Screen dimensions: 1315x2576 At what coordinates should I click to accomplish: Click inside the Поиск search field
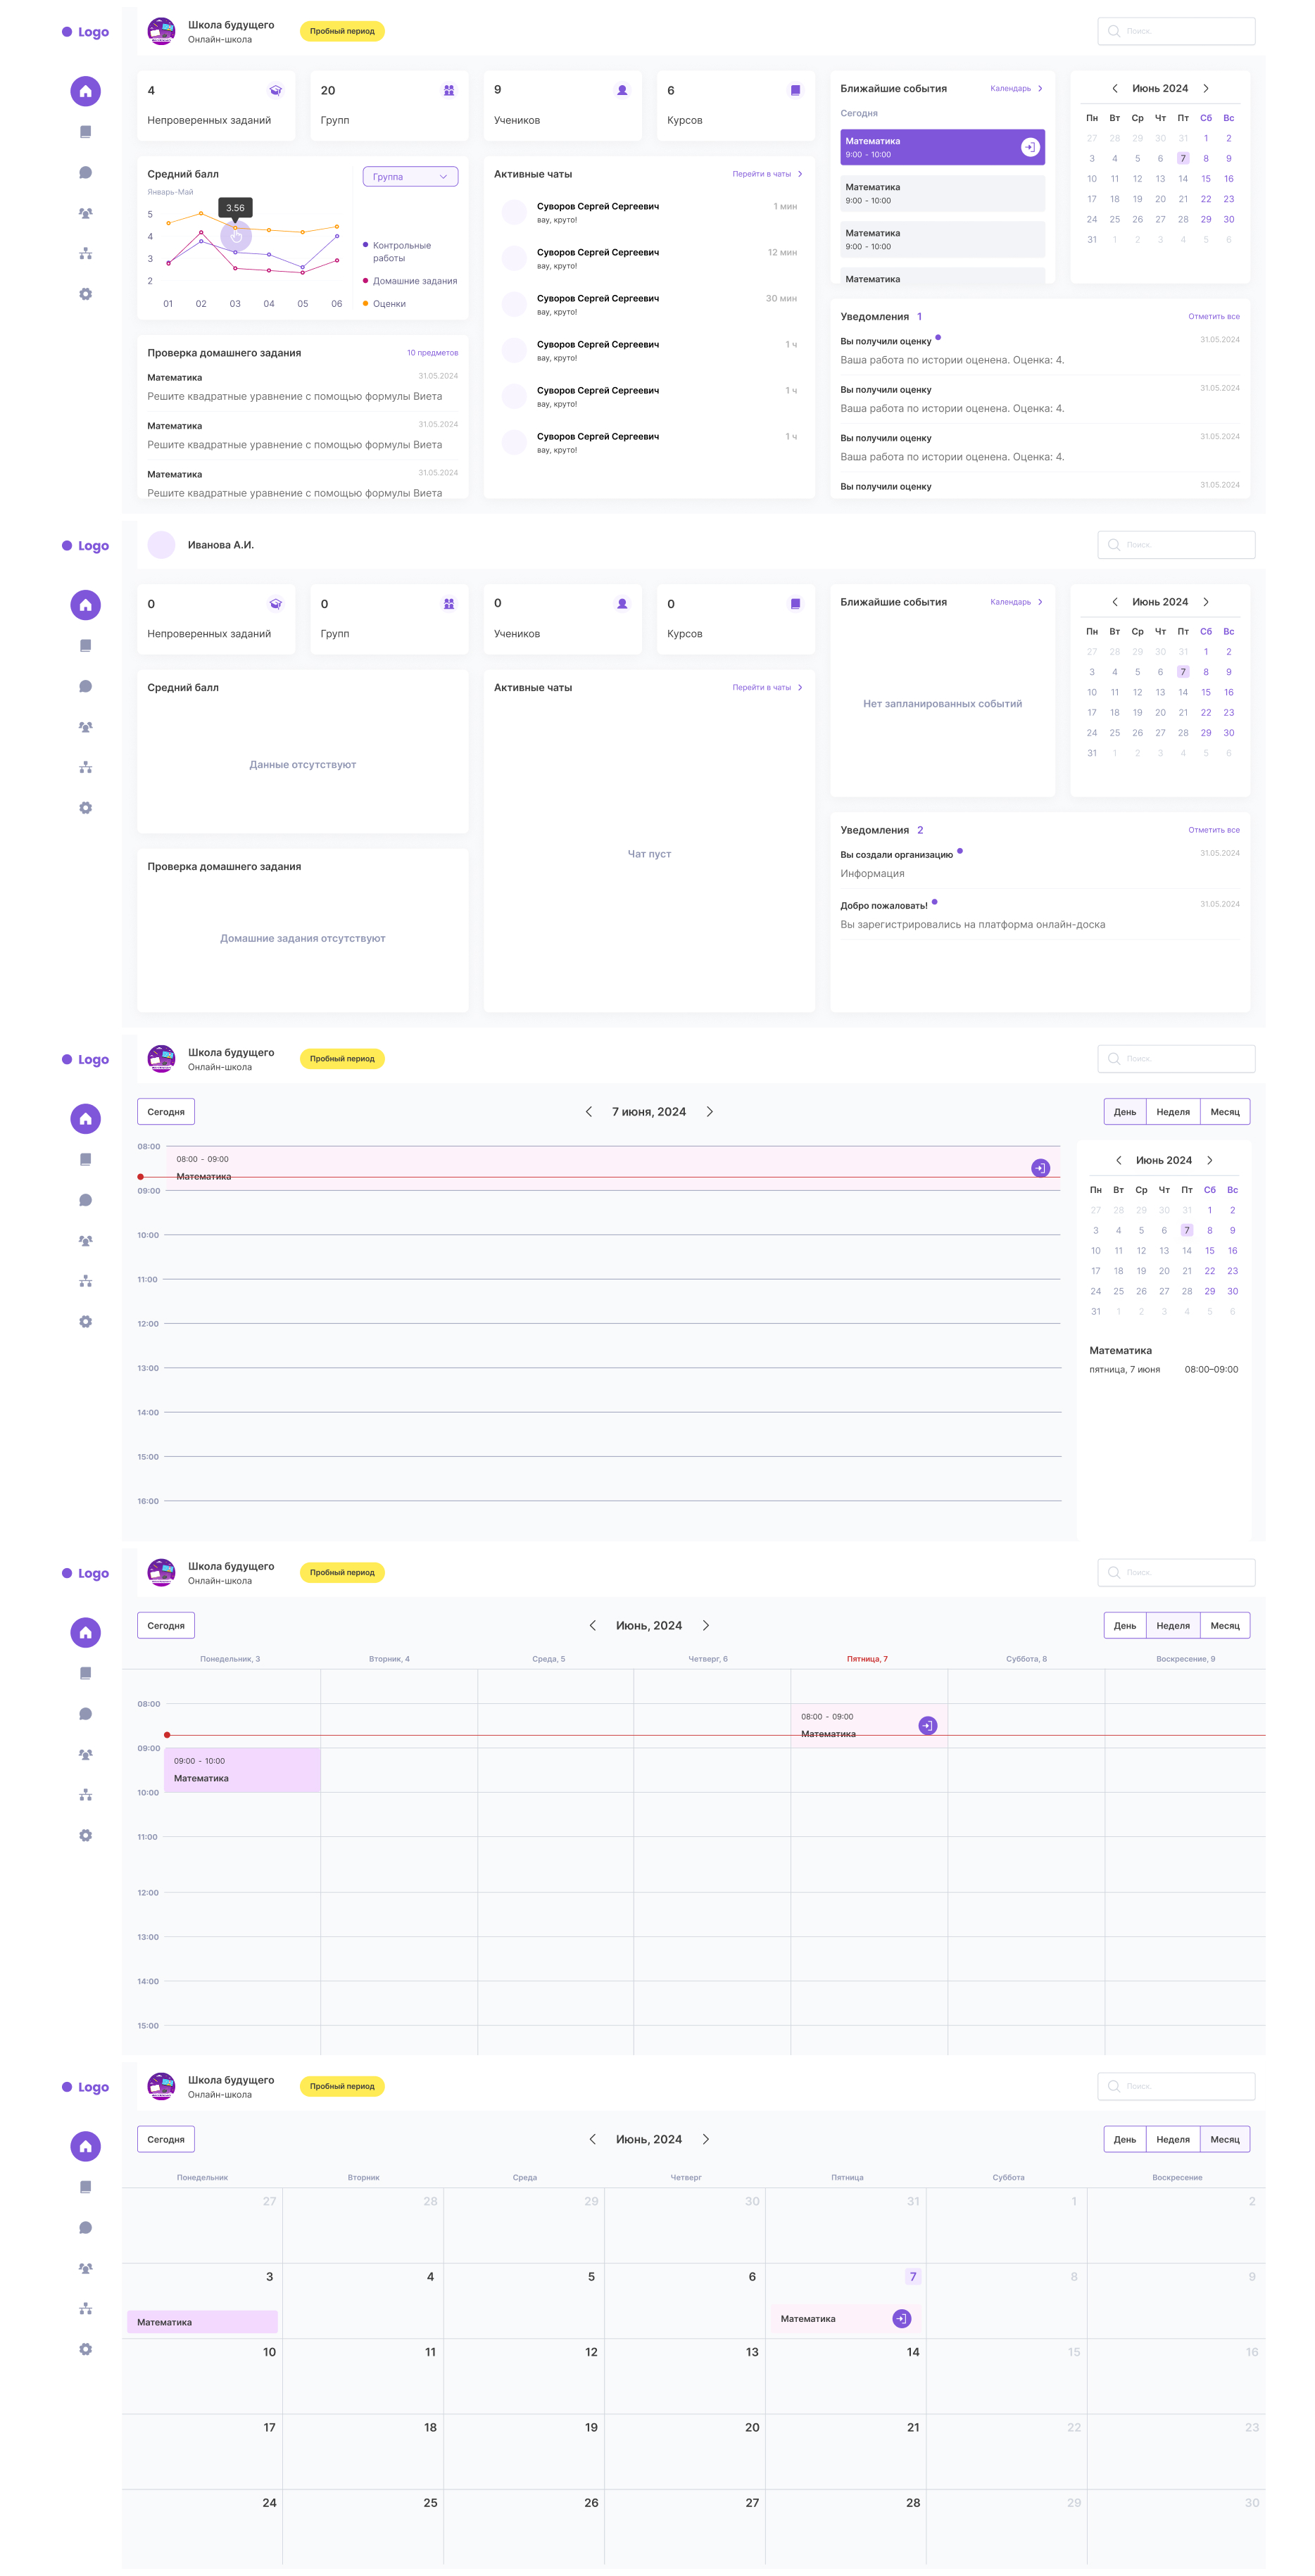point(1176,31)
